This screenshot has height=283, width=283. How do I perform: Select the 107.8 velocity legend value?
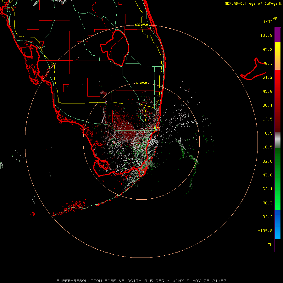click(266, 35)
